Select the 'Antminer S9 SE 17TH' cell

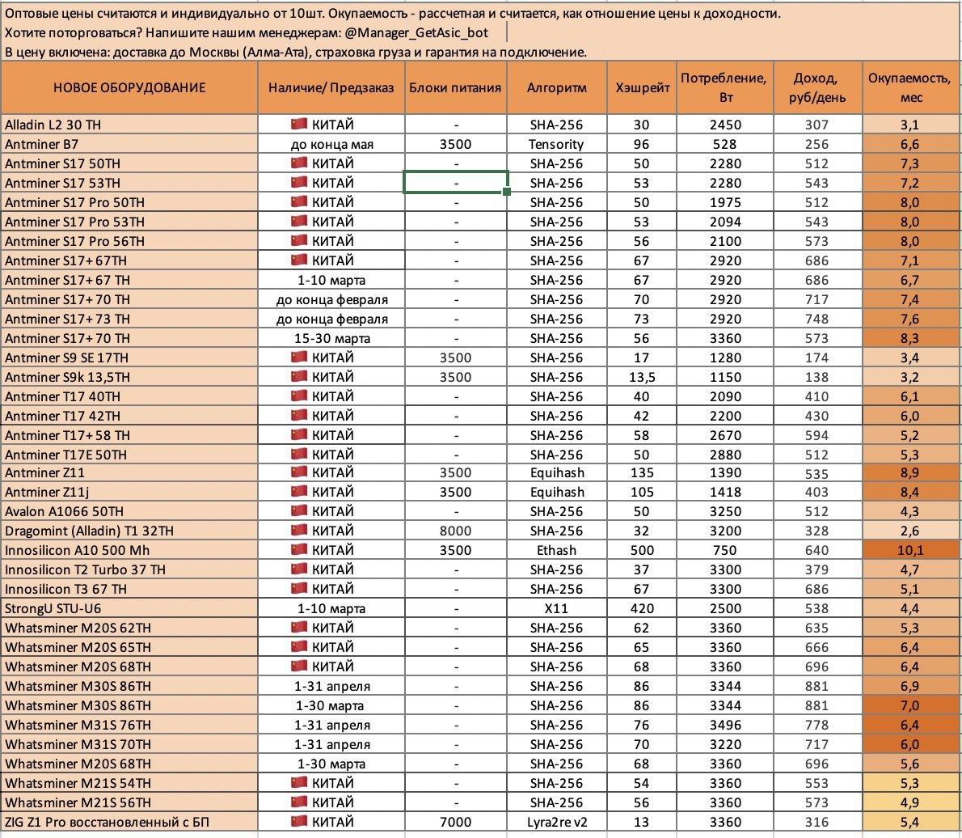(129, 358)
